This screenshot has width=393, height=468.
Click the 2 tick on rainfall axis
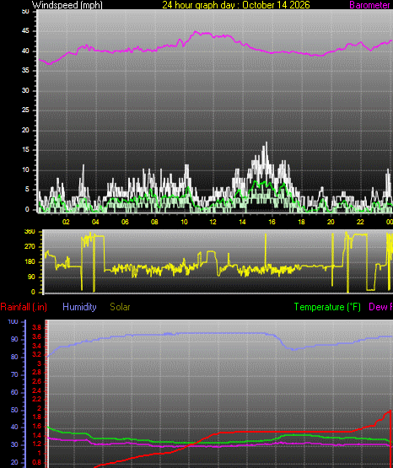tap(39, 408)
